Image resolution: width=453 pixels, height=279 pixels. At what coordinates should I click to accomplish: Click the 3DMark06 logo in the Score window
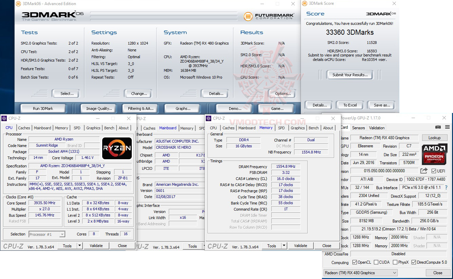pos(381,14)
